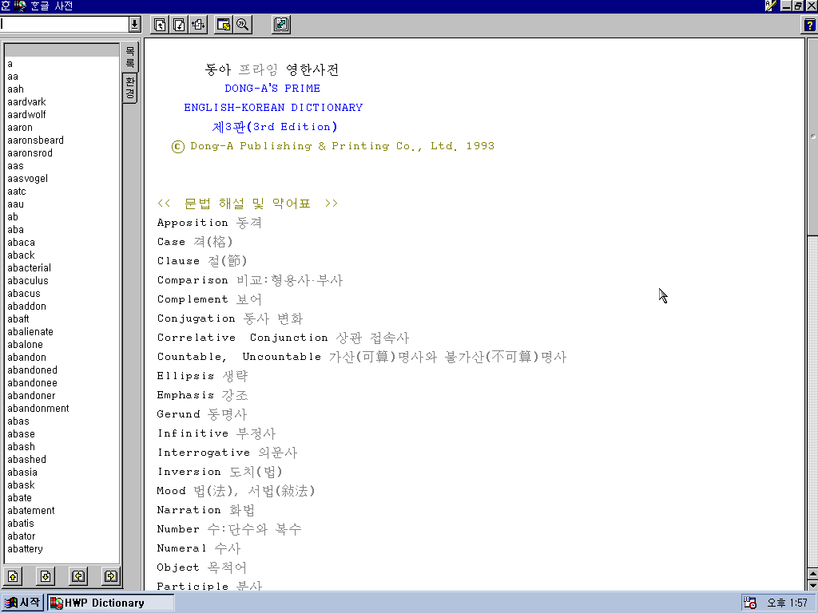This screenshot has width=818, height=613.
Task: Click the next-page icon with down arrow in toolbar
Action: coord(179,25)
